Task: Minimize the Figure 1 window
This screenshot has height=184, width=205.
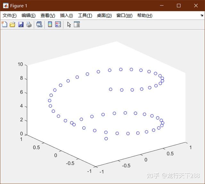Action: 162,5
